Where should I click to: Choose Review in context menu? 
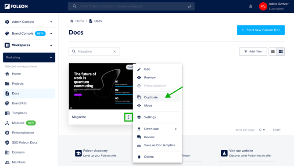pyautogui.click(x=158, y=137)
